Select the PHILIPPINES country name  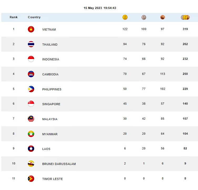pos(52,89)
